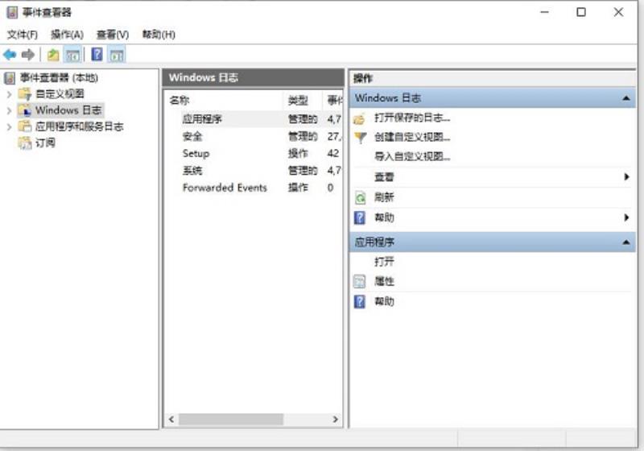Minimize the 事件查看器 window
This screenshot has height=451, width=644.
click(545, 12)
